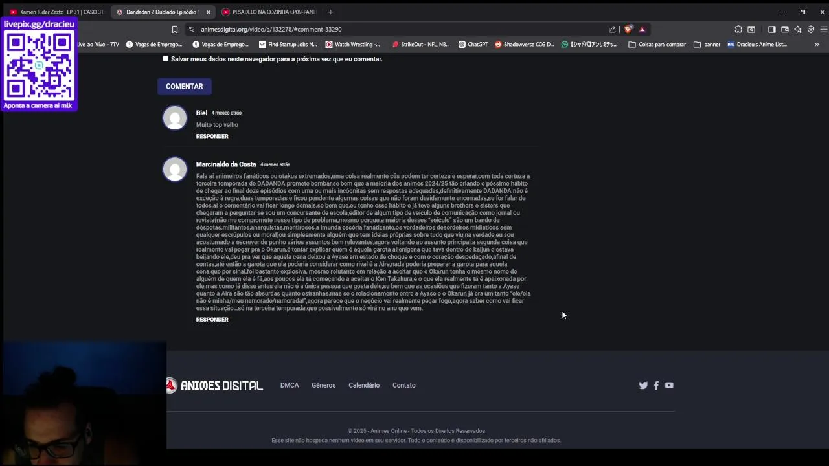Image resolution: width=829 pixels, height=466 pixels.
Task: Click comment text 'Muito top velho'
Action: 217,125
